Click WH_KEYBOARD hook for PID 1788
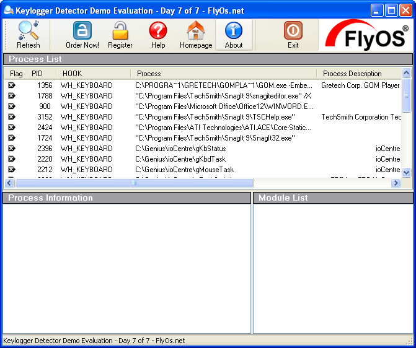Screen dimensions: 416x348 [x=87, y=96]
